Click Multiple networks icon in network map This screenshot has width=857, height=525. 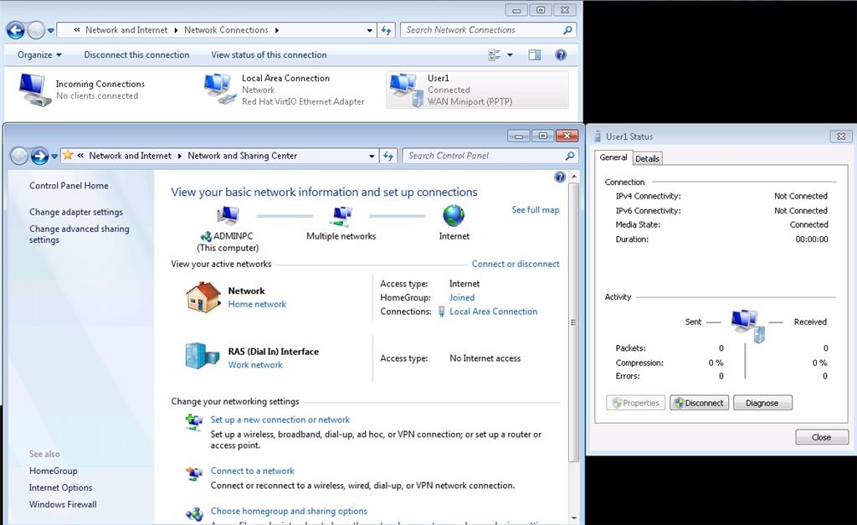click(342, 216)
